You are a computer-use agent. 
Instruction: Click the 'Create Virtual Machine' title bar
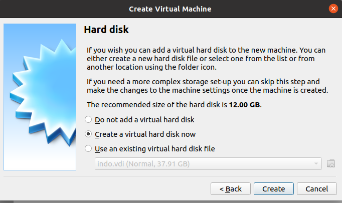click(170, 9)
